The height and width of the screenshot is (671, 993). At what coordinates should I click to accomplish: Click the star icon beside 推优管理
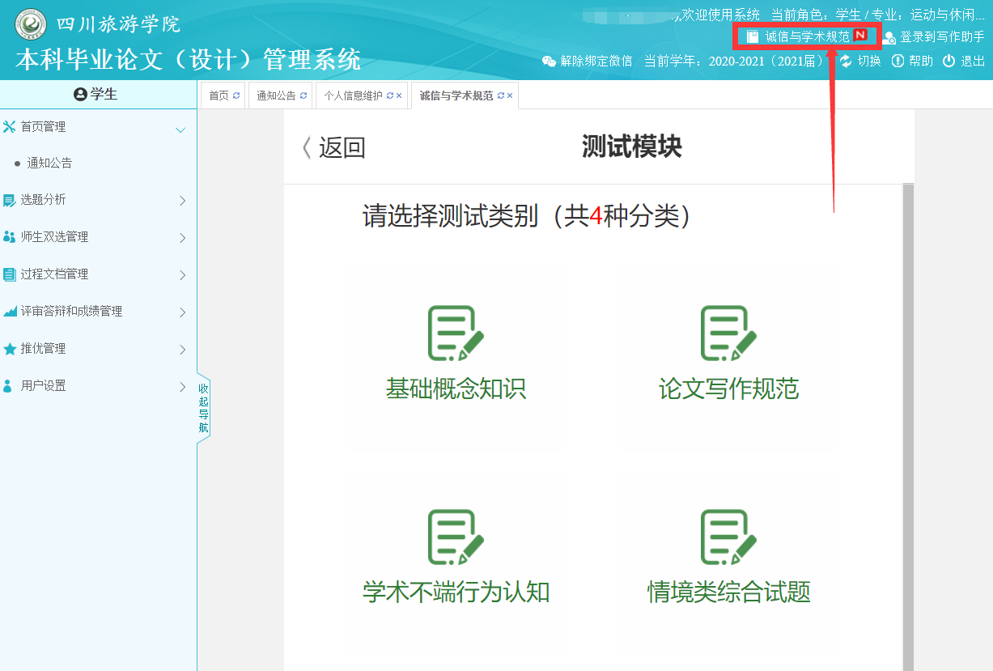(10, 349)
